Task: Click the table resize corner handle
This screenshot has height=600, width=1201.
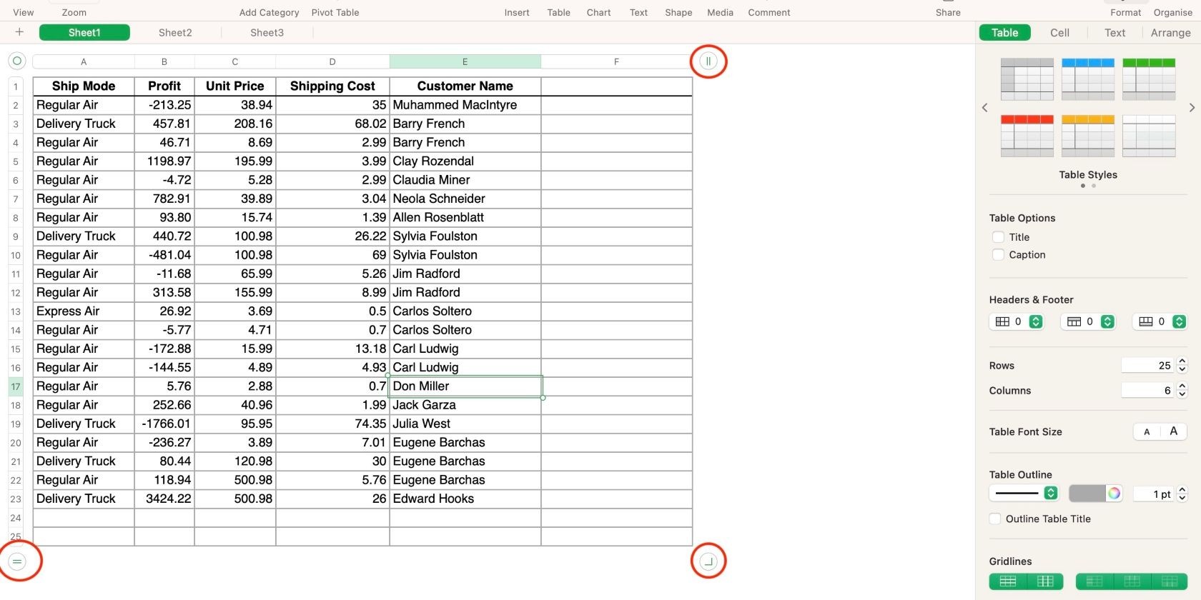Action: click(708, 561)
